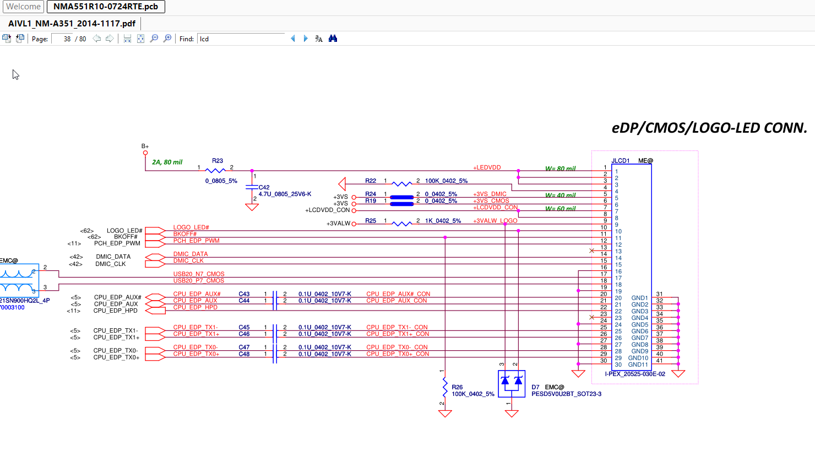Click the page number input field
The width and height of the screenshot is (815, 451).
click(x=62, y=39)
